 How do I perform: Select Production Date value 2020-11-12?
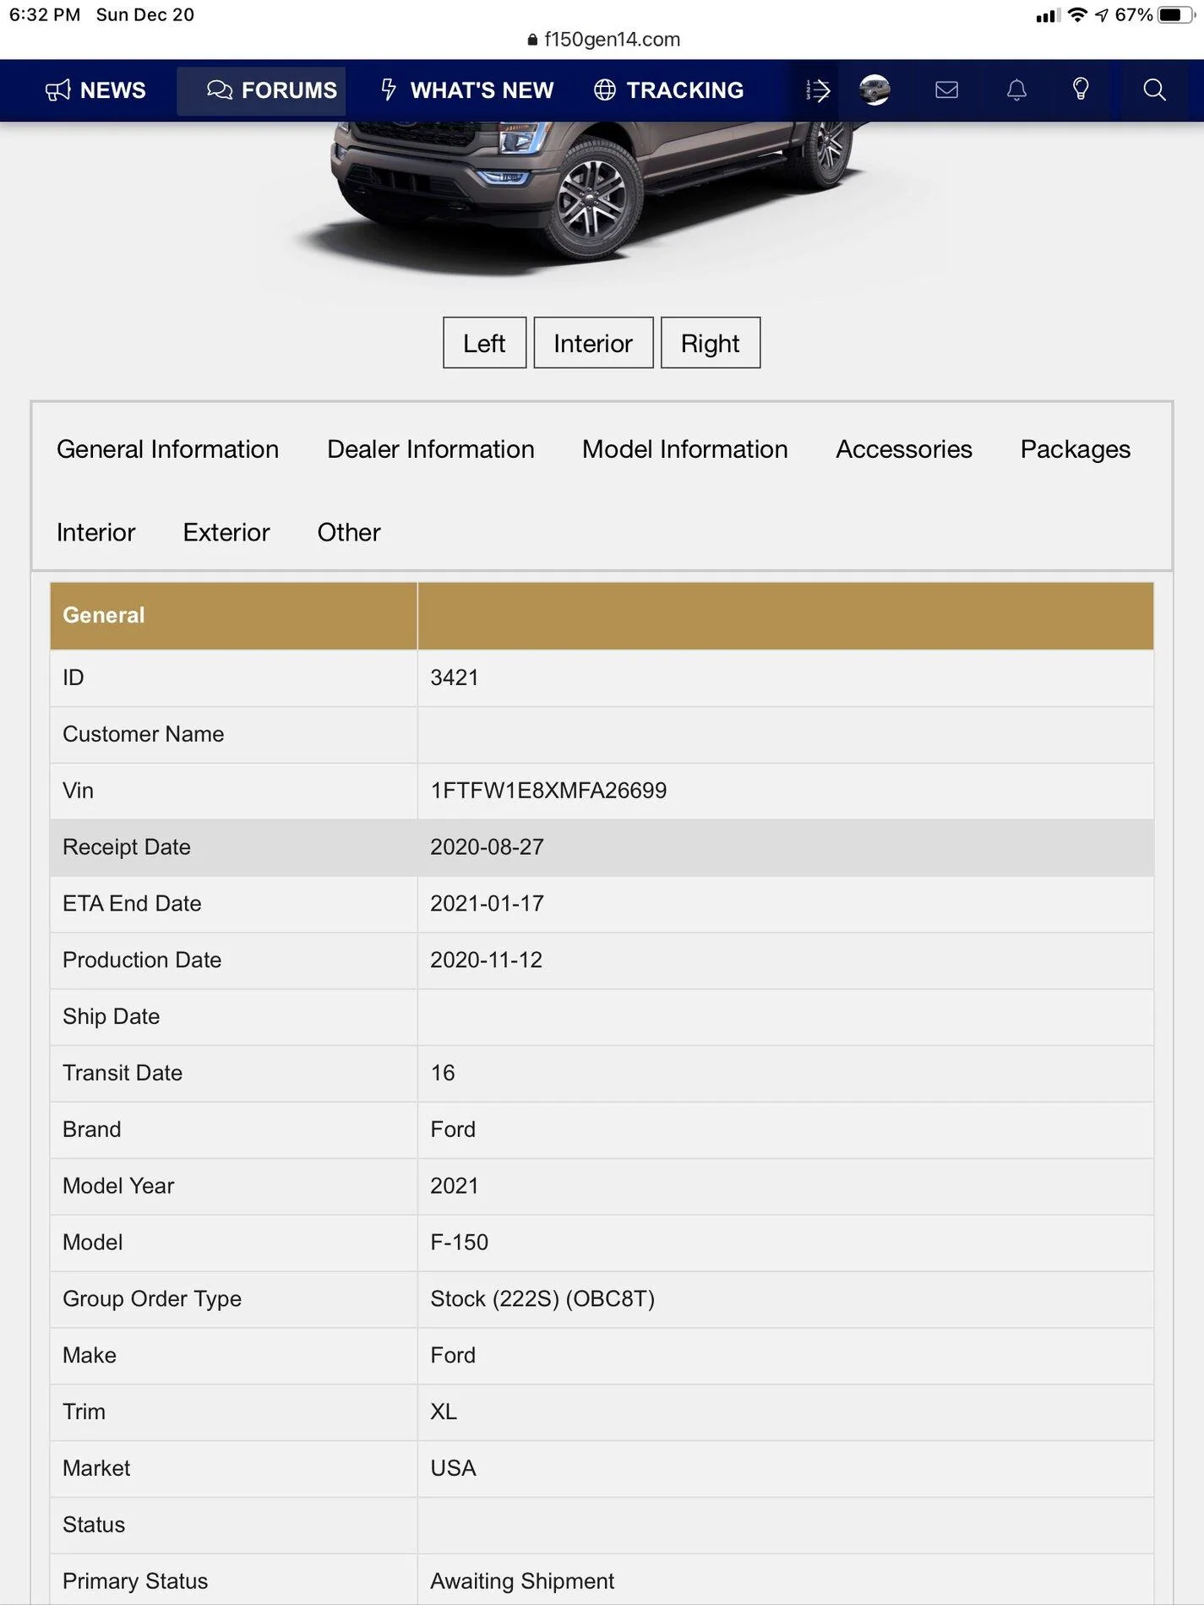click(x=486, y=960)
